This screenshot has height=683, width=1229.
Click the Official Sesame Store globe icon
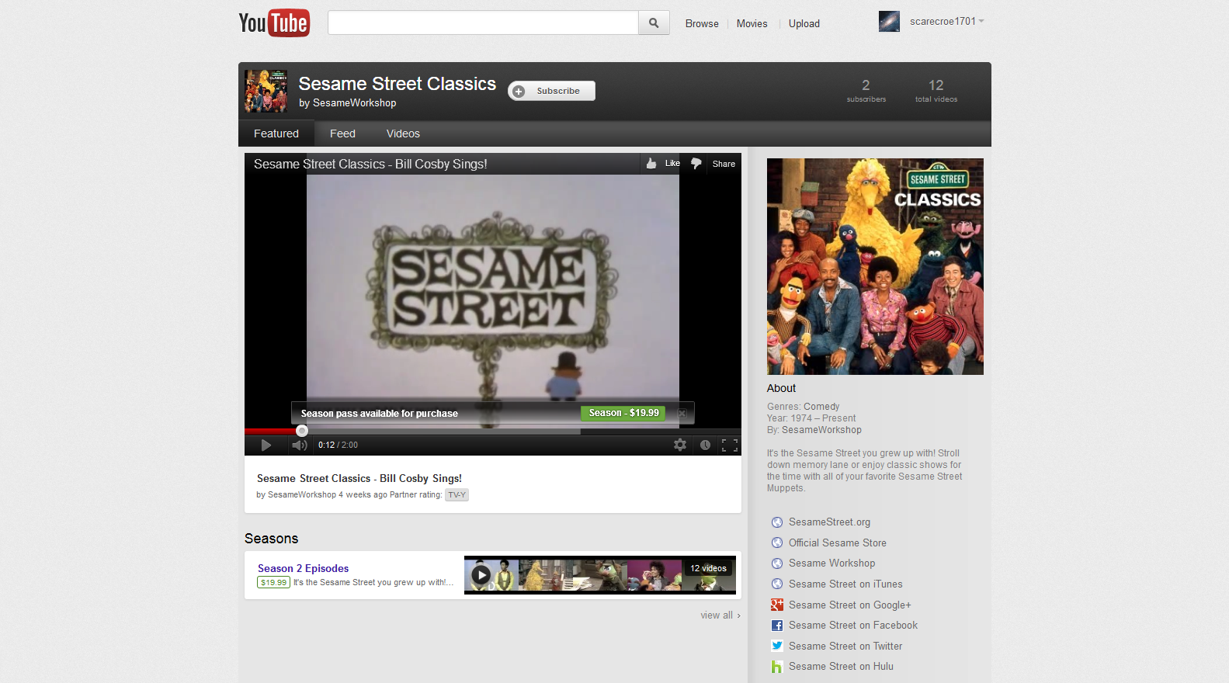[x=777, y=543]
